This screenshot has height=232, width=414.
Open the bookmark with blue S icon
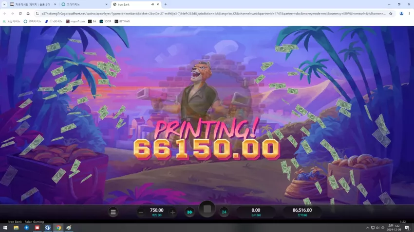tap(54, 21)
